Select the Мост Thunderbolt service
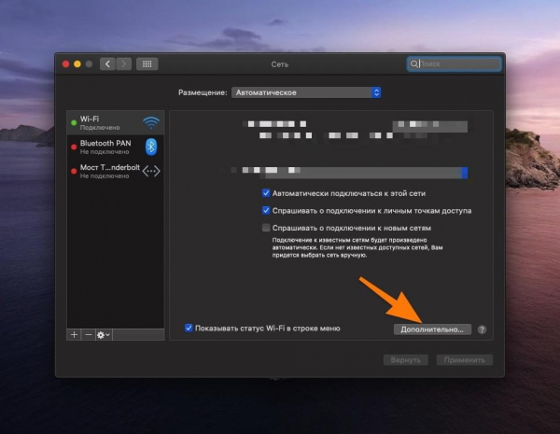Screen dimensions: 560x434 tap(116, 171)
